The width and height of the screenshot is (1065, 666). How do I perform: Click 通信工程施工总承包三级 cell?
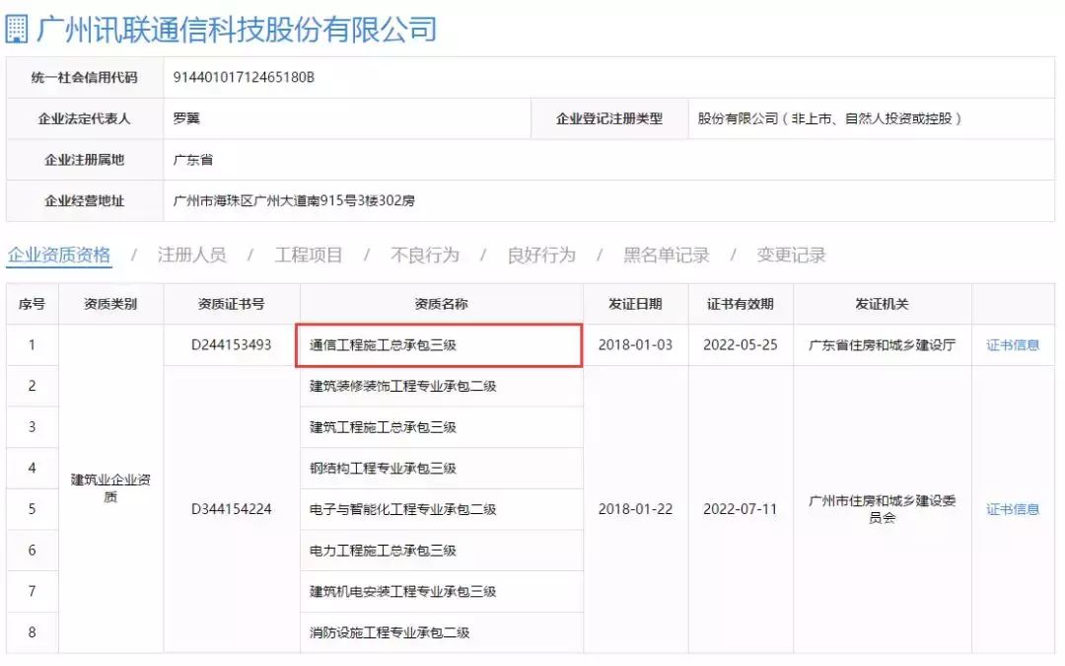(439, 345)
